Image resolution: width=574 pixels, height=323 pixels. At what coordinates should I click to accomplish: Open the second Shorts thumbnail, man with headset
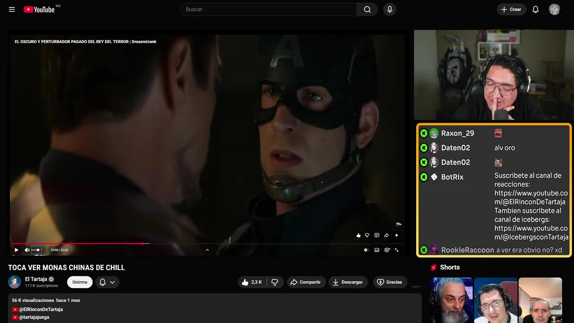coord(496,300)
